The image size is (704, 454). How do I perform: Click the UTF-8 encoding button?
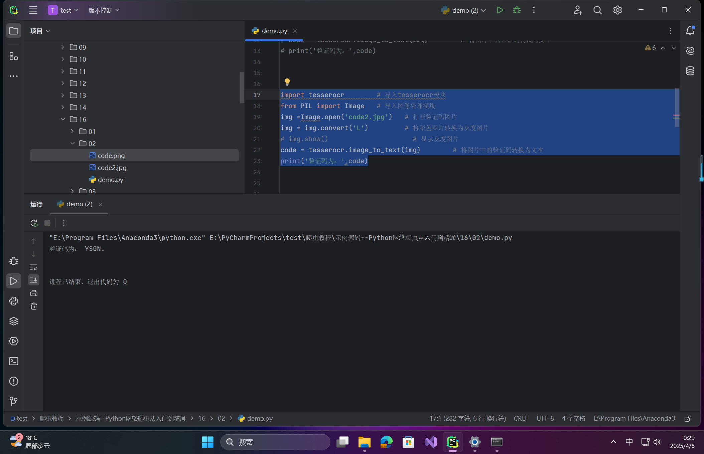click(545, 419)
